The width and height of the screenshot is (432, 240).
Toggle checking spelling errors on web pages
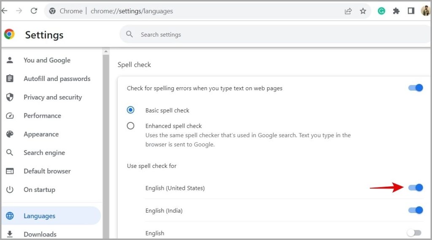pyautogui.click(x=416, y=88)
